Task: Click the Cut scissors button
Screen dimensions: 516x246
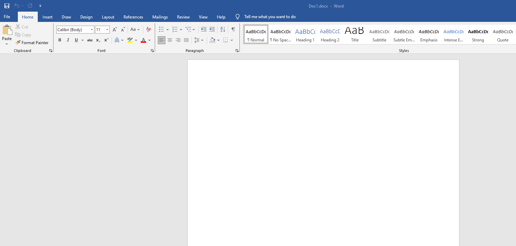Action: click(x=22, y=27)
